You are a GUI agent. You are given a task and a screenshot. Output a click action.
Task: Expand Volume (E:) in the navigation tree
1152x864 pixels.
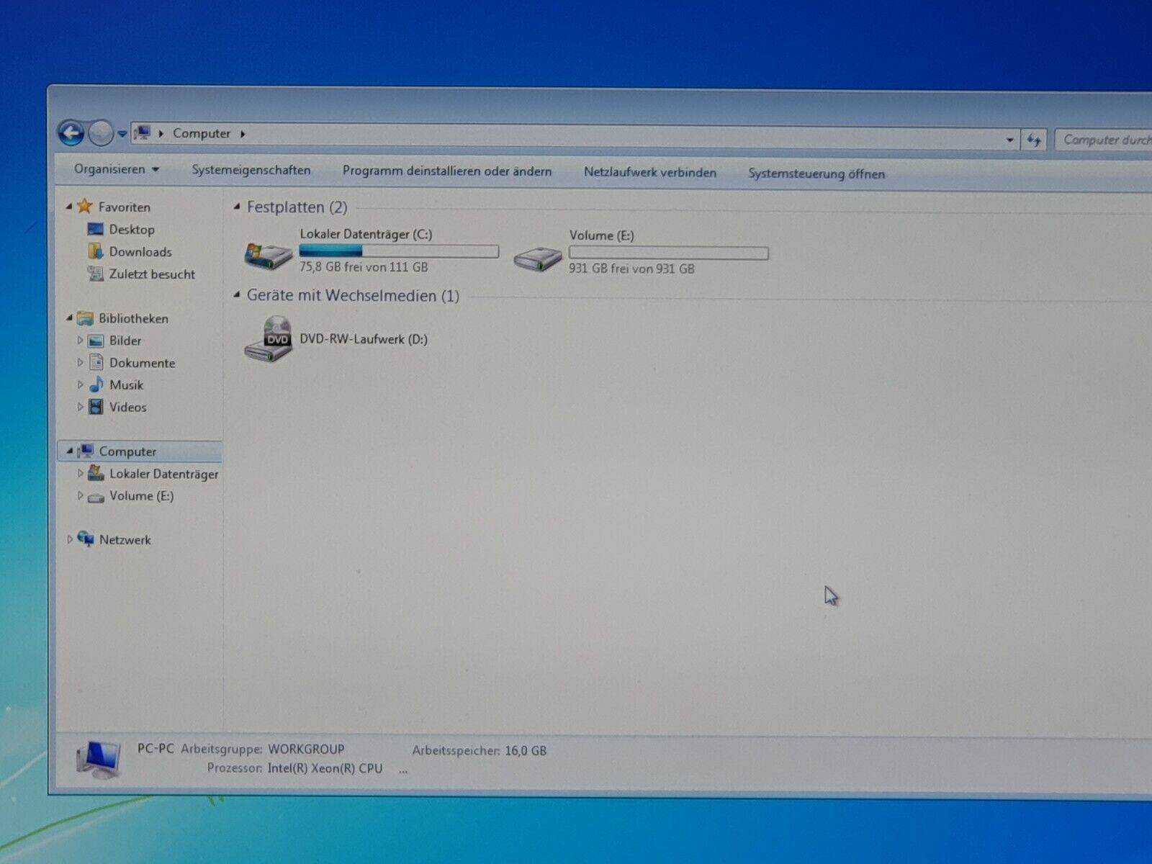point(80,496)
